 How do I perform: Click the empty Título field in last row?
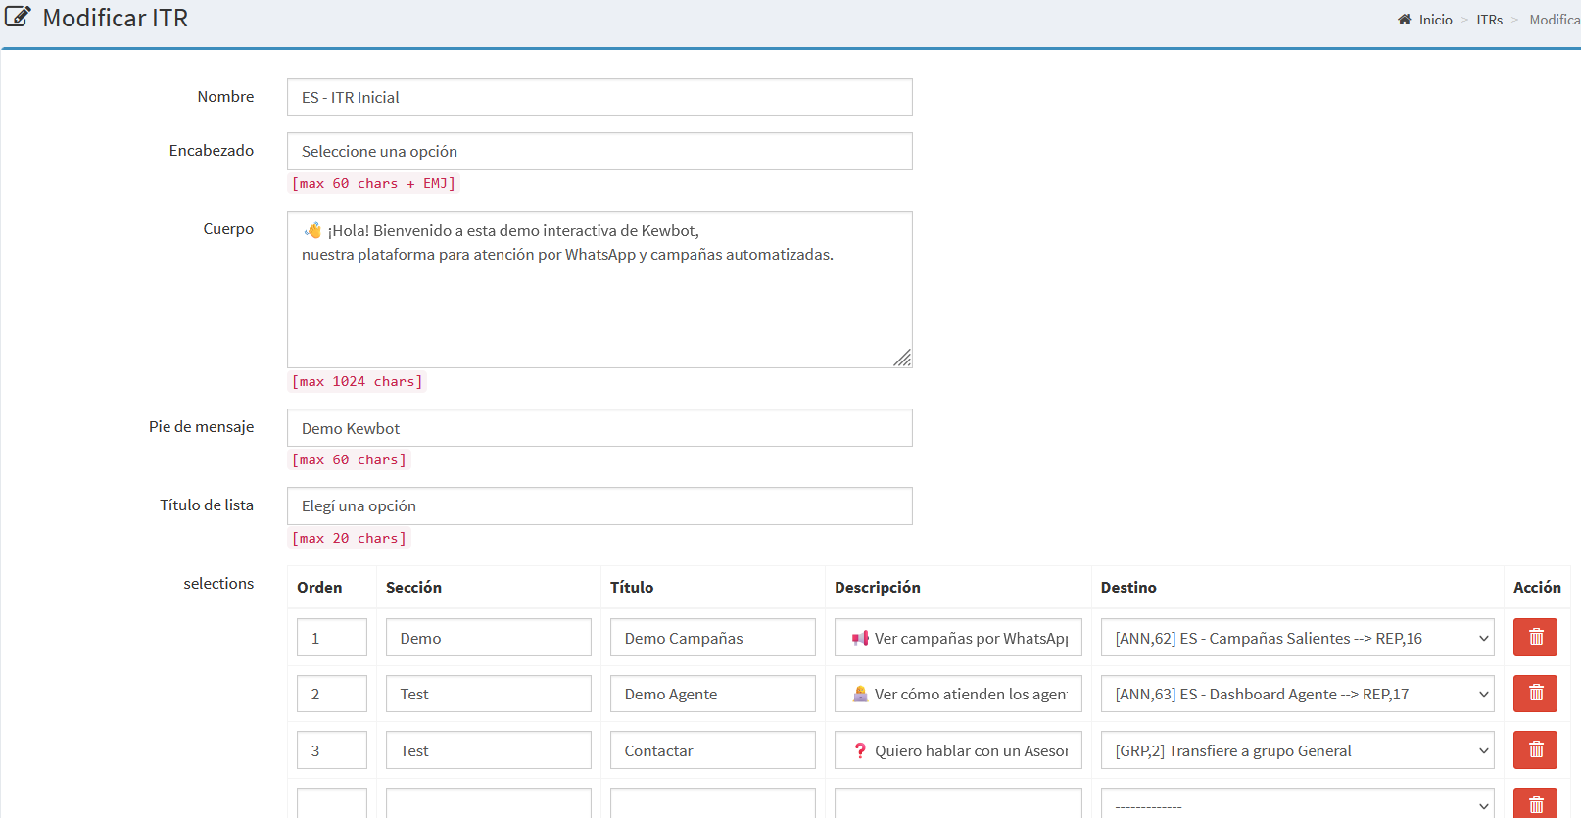(713, 804)
